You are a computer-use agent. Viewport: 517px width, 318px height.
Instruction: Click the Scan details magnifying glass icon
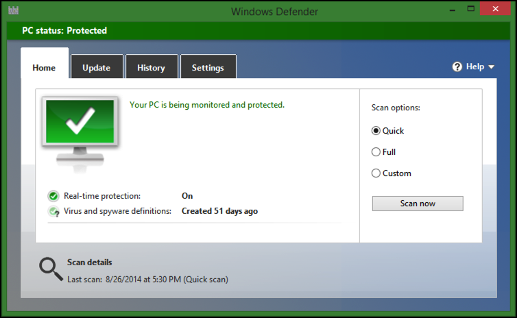[x=51, y=269]
